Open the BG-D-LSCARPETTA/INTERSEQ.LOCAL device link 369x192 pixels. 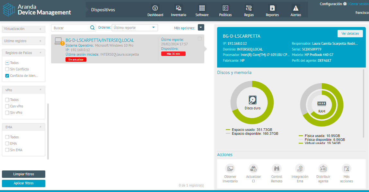(x=100, y=40)
